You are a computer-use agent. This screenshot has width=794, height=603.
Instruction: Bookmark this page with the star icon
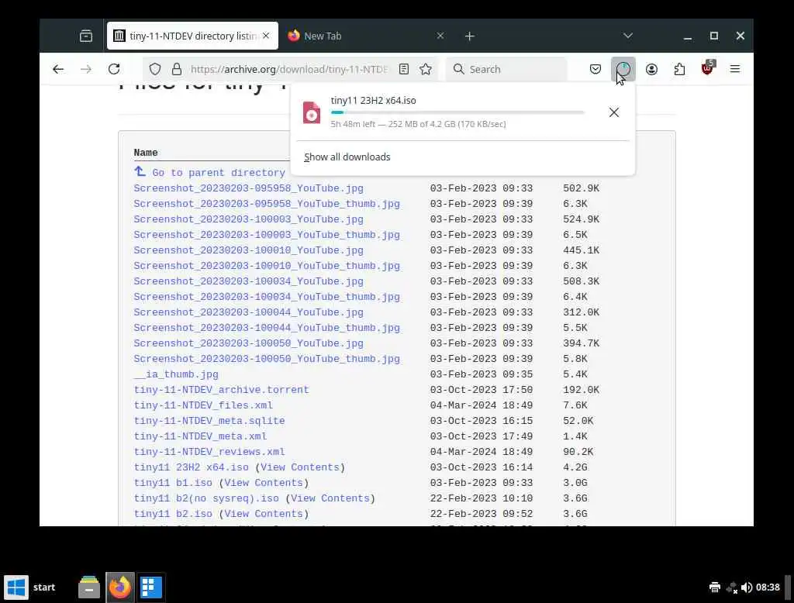[x=426, y=69]
